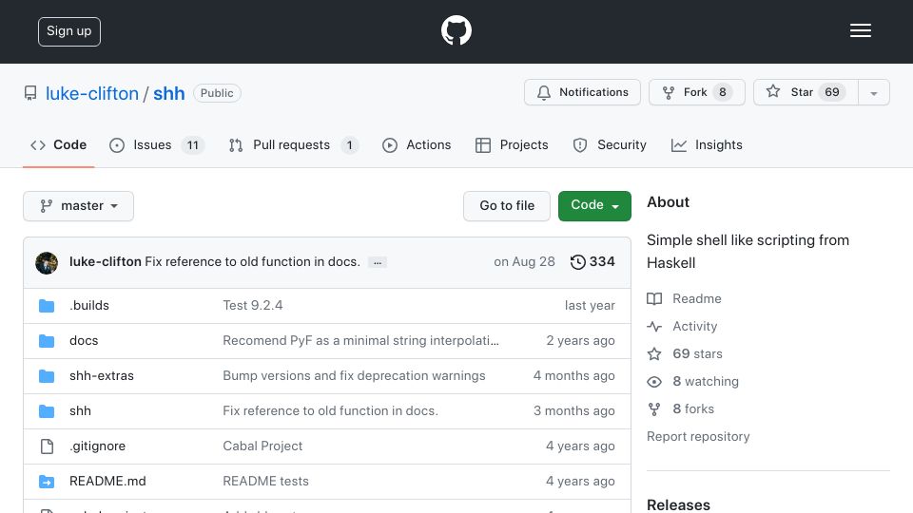Open the shh-extras folder
The image size is (913, 513).
[102, 376]
